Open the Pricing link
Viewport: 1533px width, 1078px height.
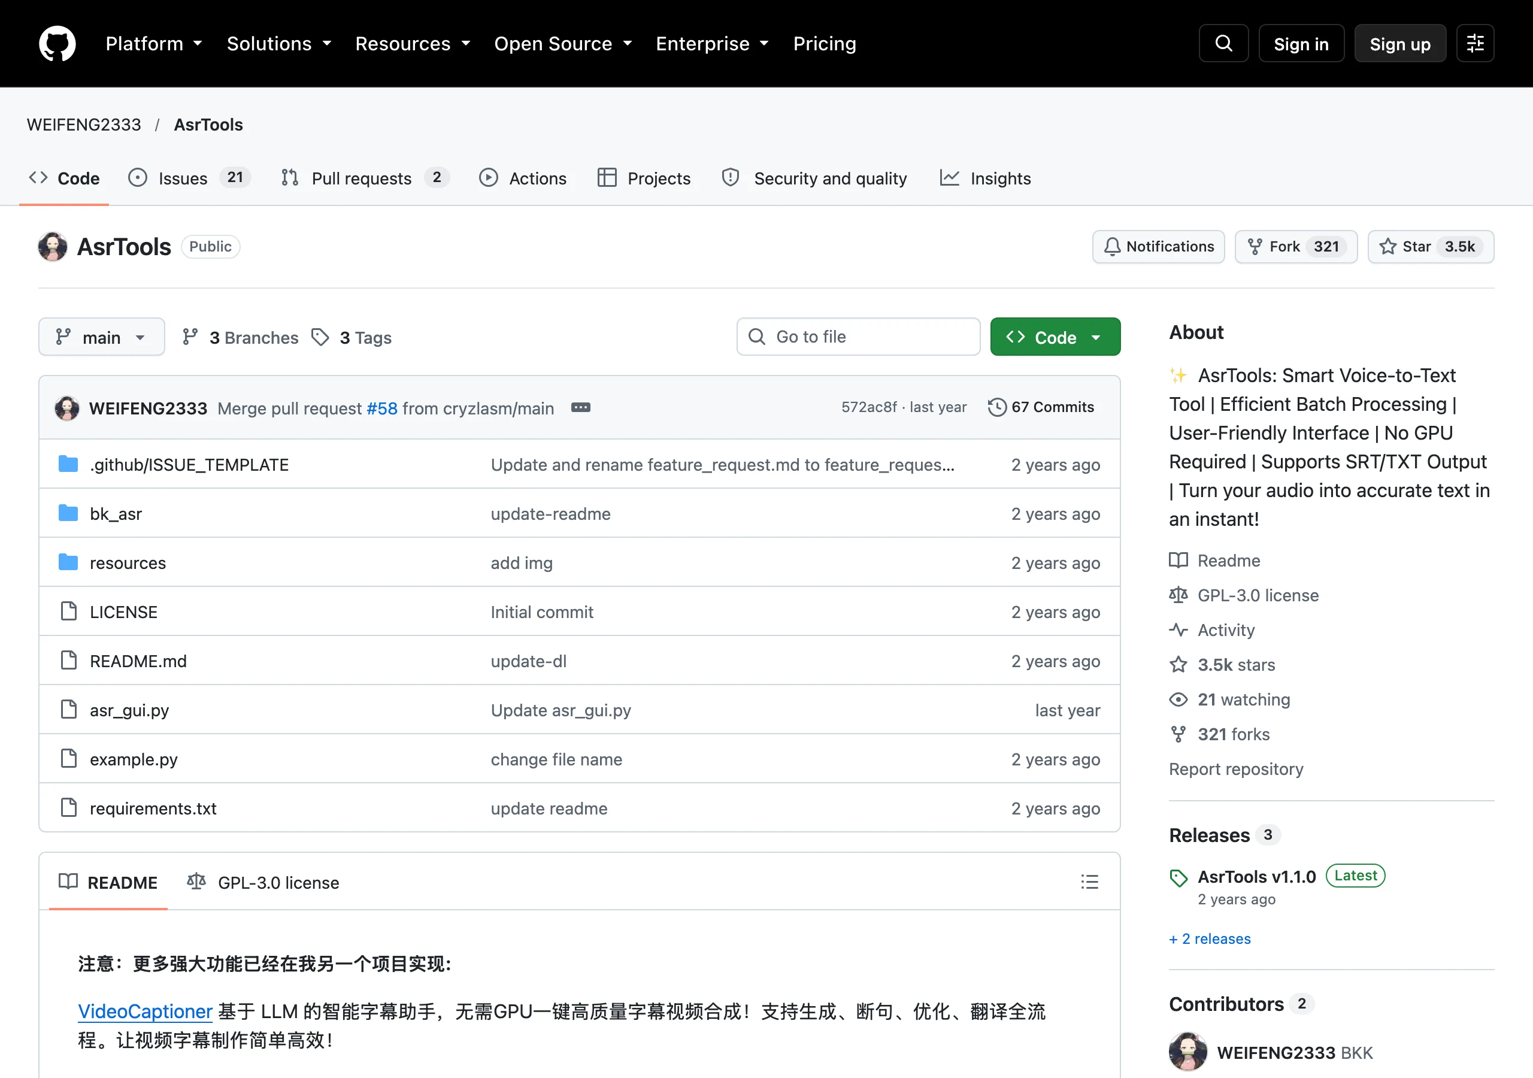(x=825, y=43)
